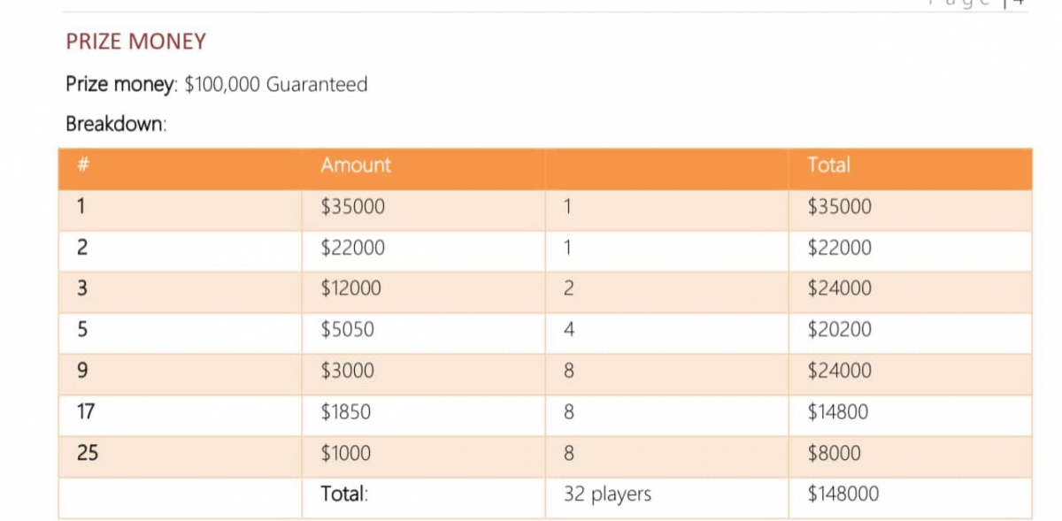1062x521 pixels.
Task: Click the PRIZE MONEY heading
Action: [x=135, y=42]
